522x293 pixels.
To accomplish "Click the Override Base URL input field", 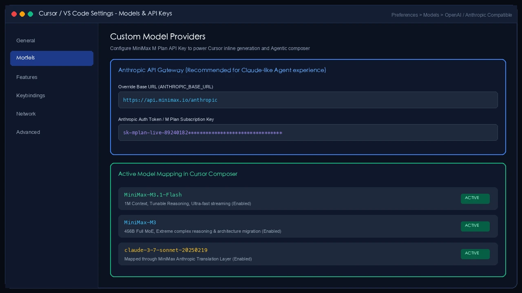I will [x=308, y=100].
